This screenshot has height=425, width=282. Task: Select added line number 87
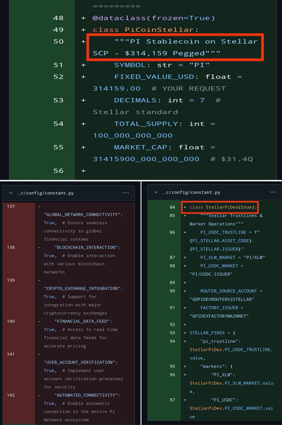point(172,257)
